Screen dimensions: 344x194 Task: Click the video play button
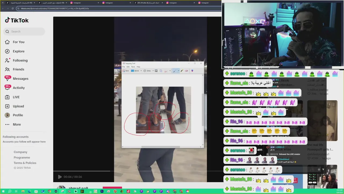point(60,177)
